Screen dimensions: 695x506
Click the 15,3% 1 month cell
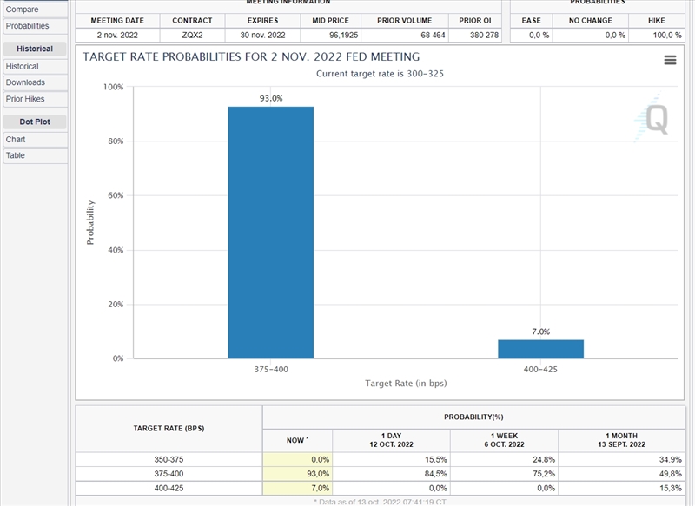621,488
